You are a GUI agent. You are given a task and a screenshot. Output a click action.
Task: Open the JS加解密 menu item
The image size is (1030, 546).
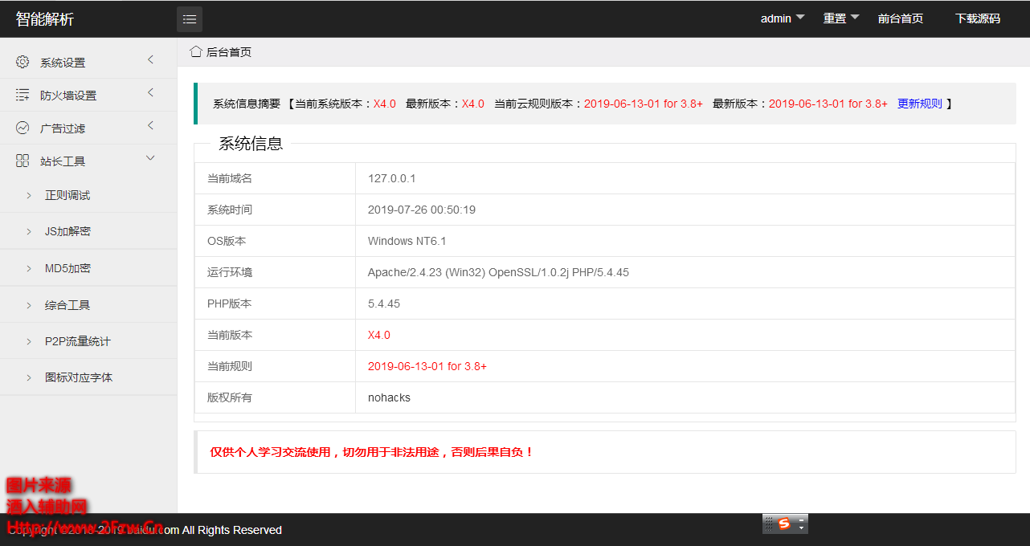(x=67, y=231)
